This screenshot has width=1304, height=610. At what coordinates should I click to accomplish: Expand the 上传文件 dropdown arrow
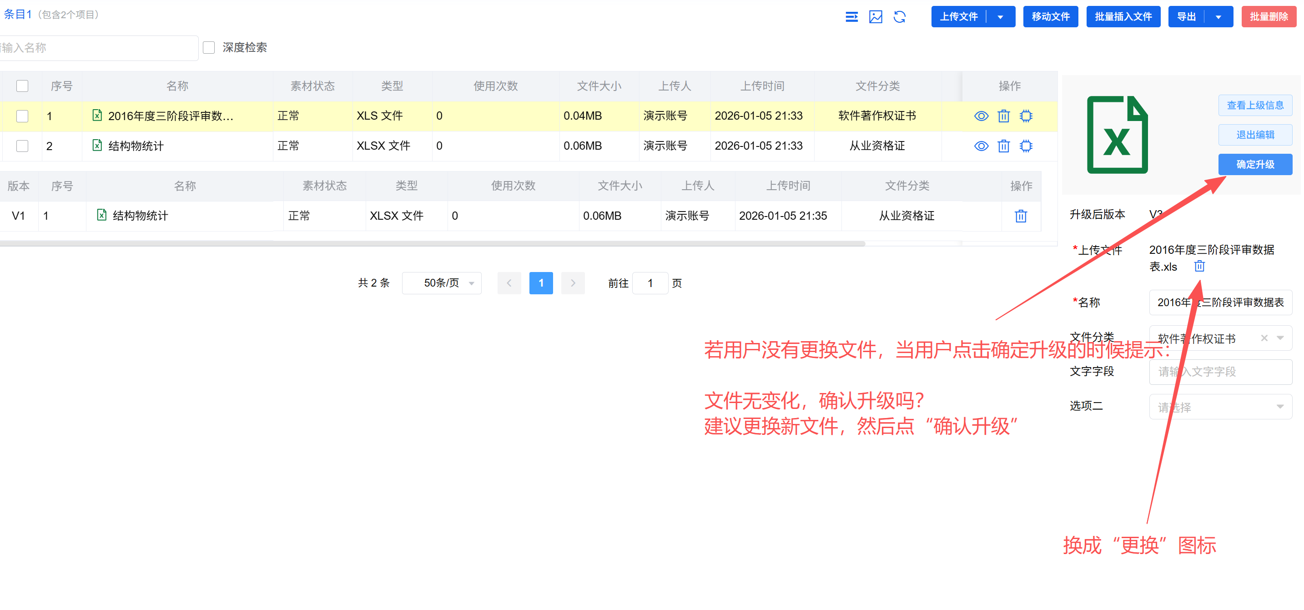[x=1000, y=17]
